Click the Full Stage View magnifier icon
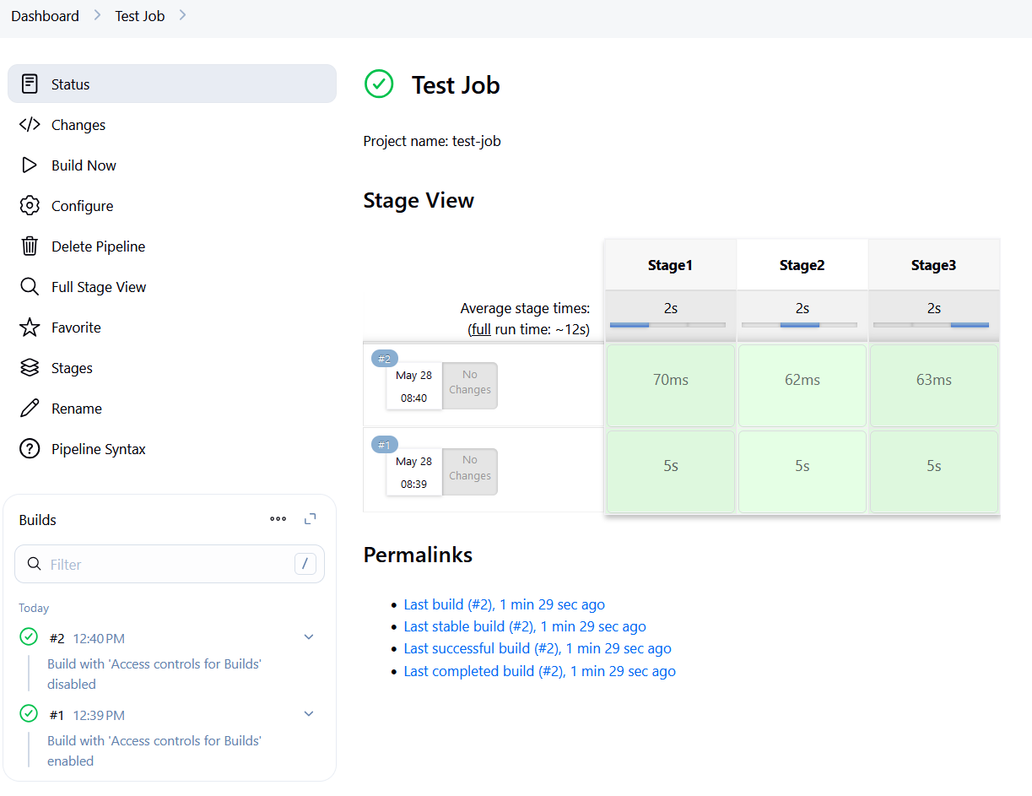The width and height of the screenshot is (1032, 796). tap(30, 287)
